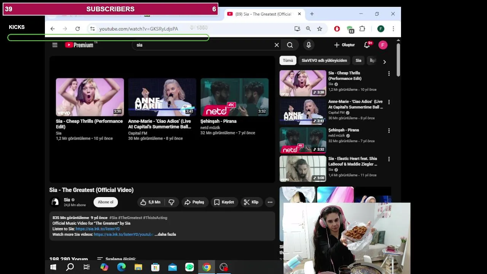487x274 pixels.
Task: Open the Chrome extensions puzzle icon
Action: coord(362,29)
